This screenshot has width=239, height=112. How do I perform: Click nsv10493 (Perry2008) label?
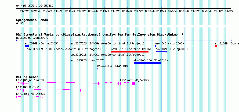pyautogui.click(x=172, y=49)
